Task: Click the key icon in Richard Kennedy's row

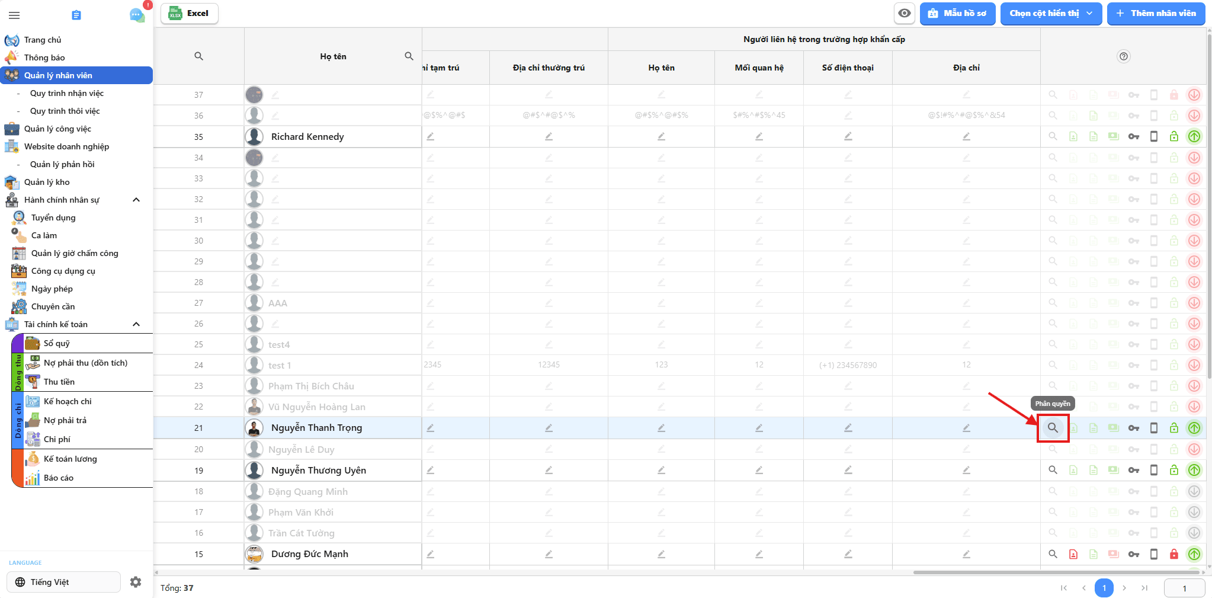Action: pos(1134,137)
